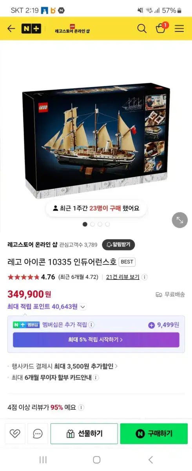Tap the back arrow in header

point(11,29)
